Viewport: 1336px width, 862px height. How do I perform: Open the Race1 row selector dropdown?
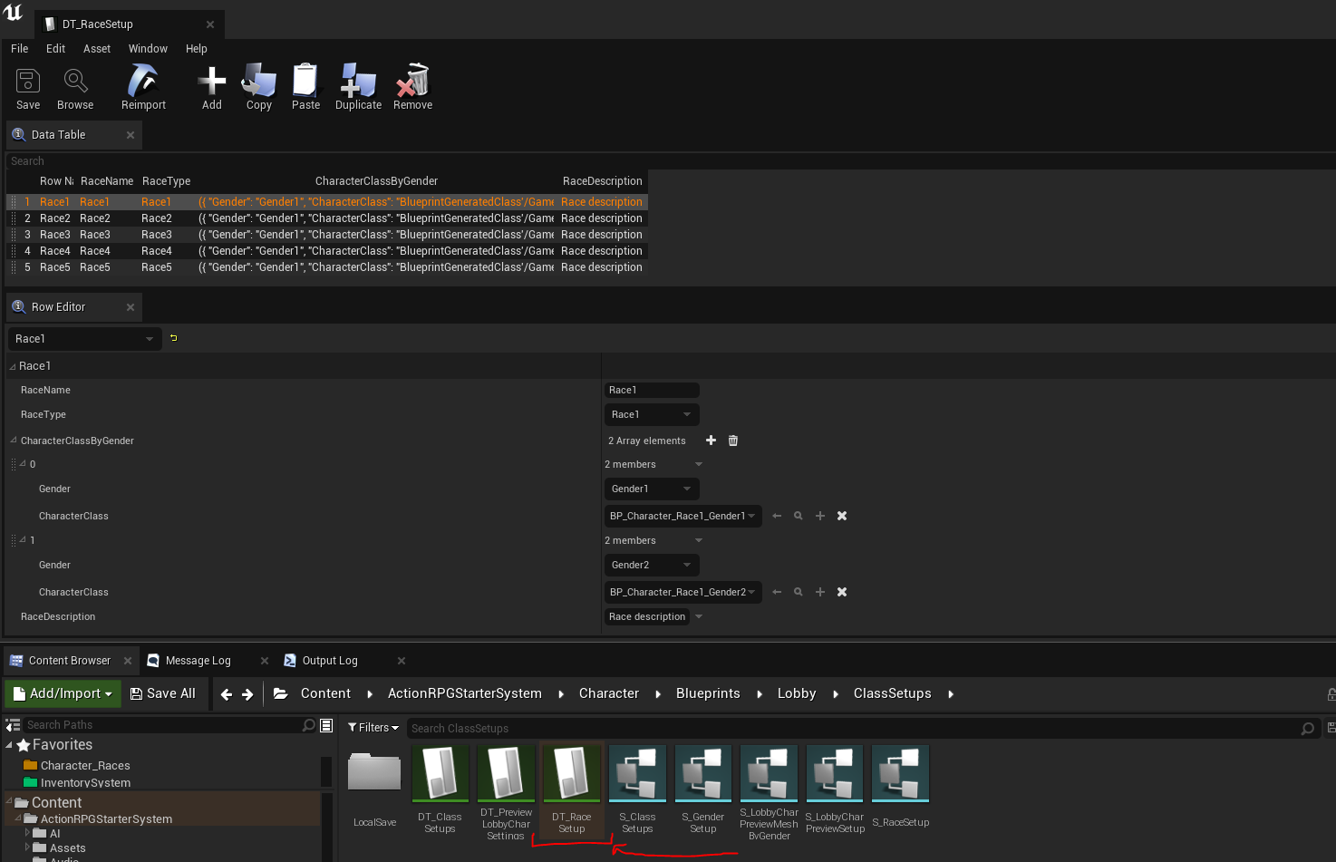click(x=84, y=339)
